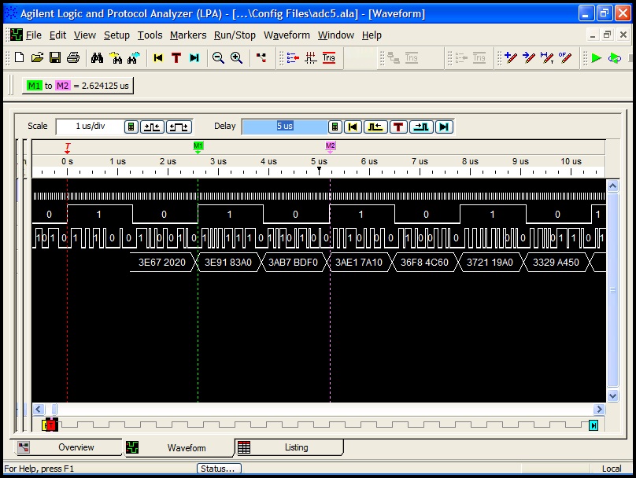Click Delay go-to-beginning button
The width and height of the screenshot is (636, 478).
click(353, 127)
